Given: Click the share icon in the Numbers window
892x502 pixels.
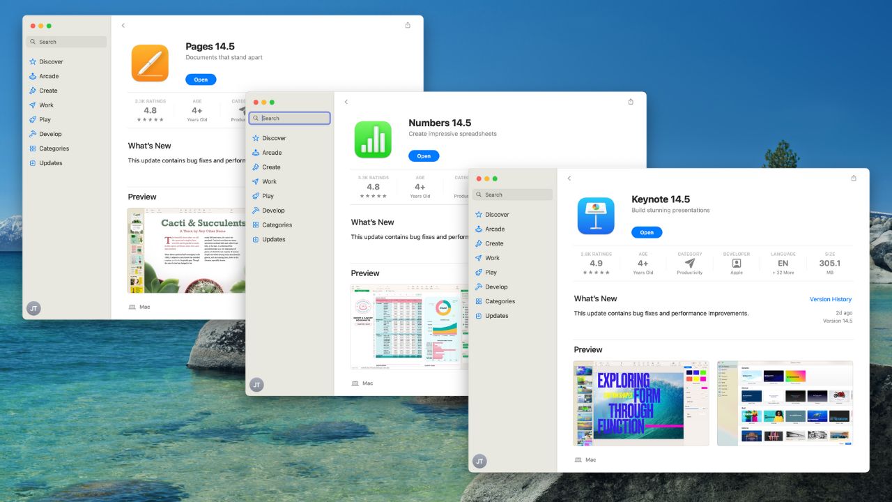Looking at the screenshot, I should (631, 102).
